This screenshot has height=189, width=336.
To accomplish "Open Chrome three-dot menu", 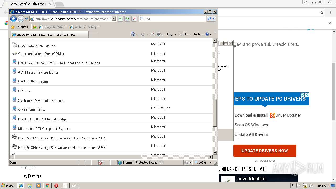I will click(330, 12).
